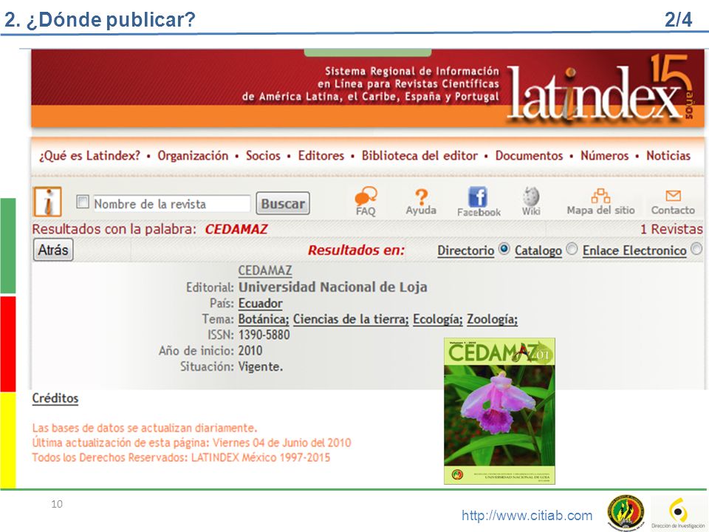Click the ISSN value 1390-5880
Viewport: 709px width, 532px height.
click(x=264, y=335)
